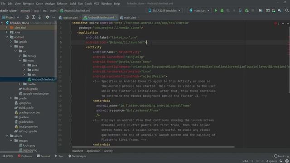Open the SDK Manager icon in toolbar

click(280, 10)
